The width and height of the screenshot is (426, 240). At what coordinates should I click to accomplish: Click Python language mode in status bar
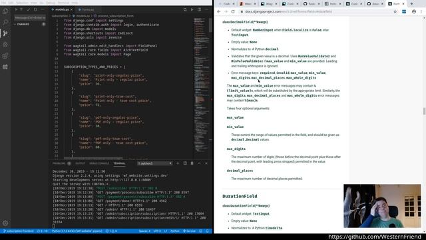(174, 231)
